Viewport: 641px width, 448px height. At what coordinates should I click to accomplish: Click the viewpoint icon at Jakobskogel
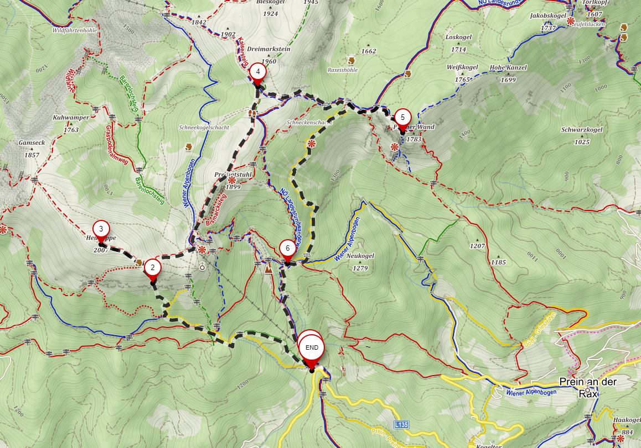[571, 21]
